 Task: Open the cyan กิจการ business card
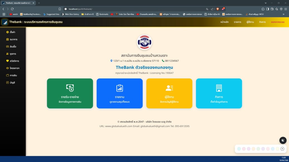[x=219, y=93]
